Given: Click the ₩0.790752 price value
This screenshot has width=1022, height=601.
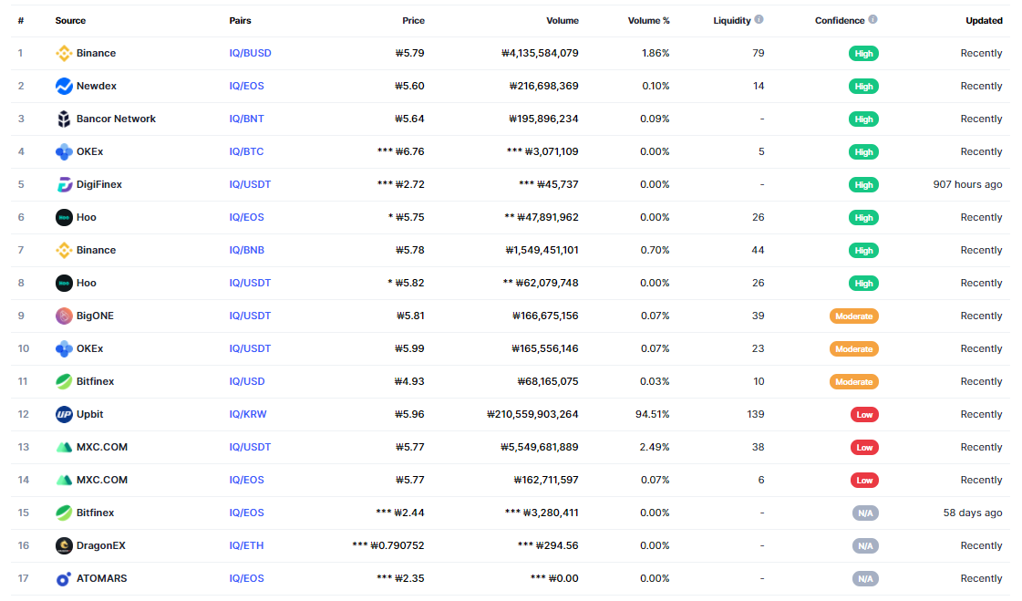Looking at the screenshot, I should point(397,545).
